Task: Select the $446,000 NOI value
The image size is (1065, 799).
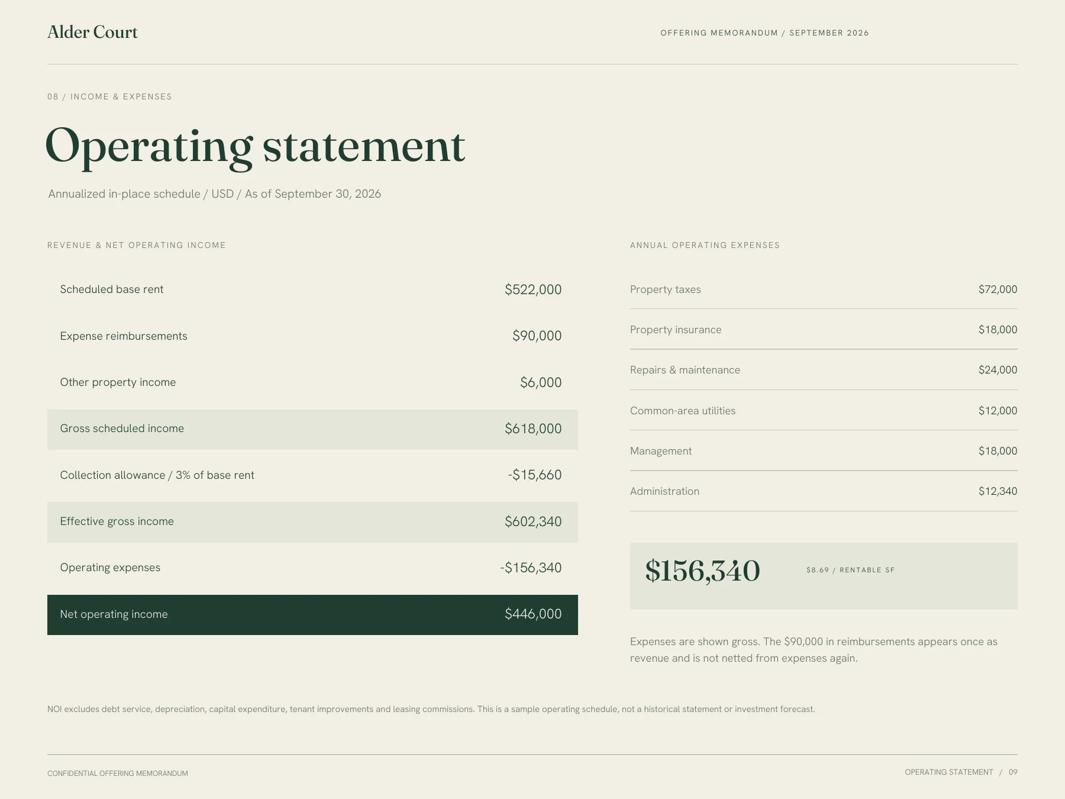Action: (533, 614)
